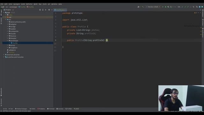Open Iterator Client run configuration dropdown
The height and width of the screenshot is (115, 204).
point(153,7)
